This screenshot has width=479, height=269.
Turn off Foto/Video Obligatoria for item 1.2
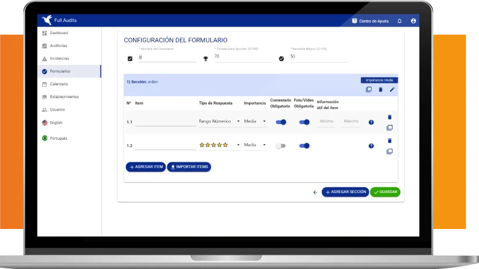[x=304, y=146]
